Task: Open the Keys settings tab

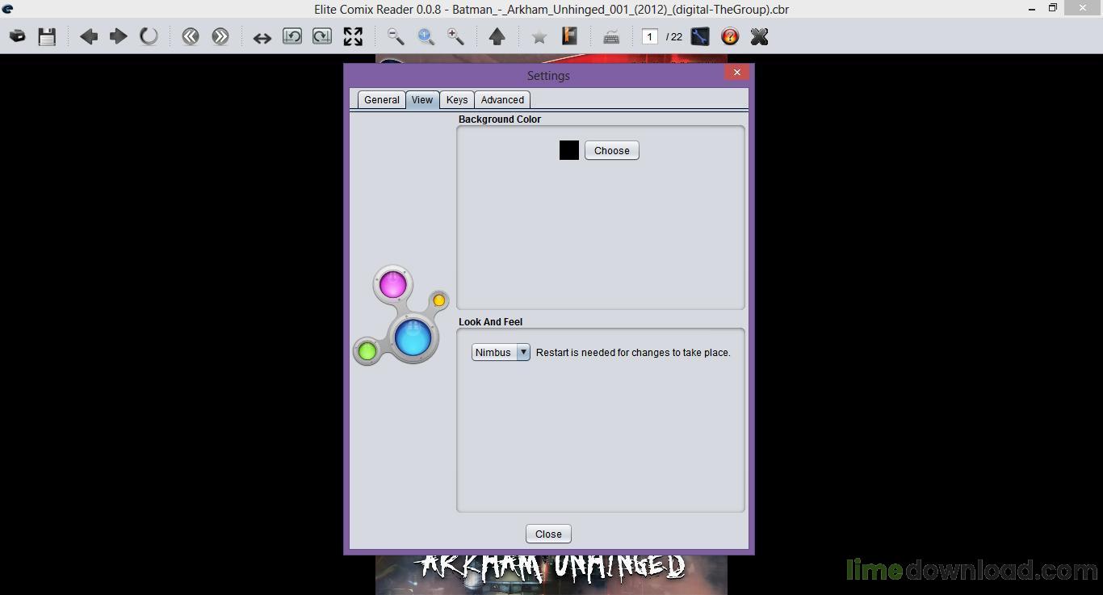Action: click(456, 99)
